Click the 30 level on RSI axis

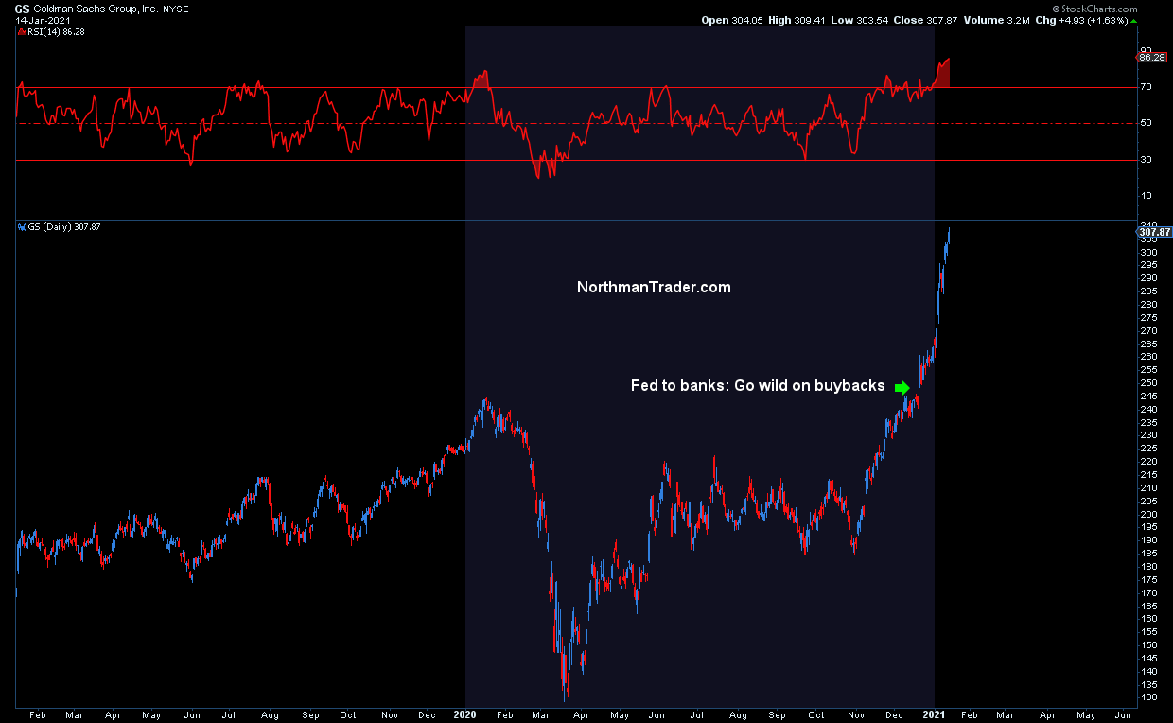1146,160
